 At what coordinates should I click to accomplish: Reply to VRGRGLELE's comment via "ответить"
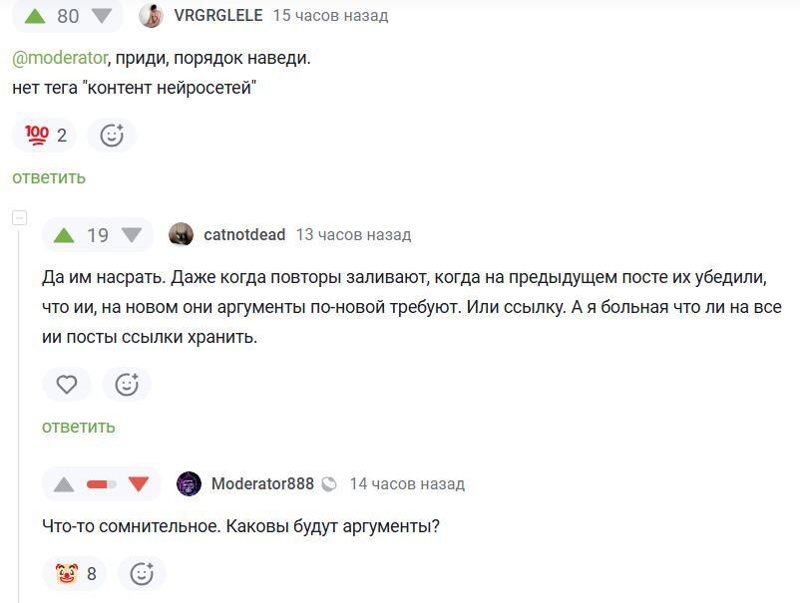point(49,177)
